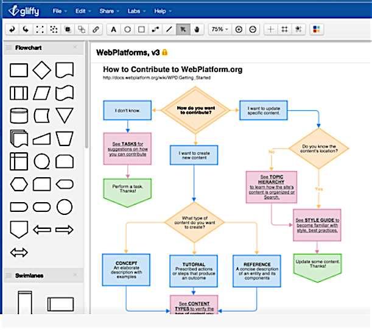
Task: Click the Send to back icon
Action: pos(82,29)
